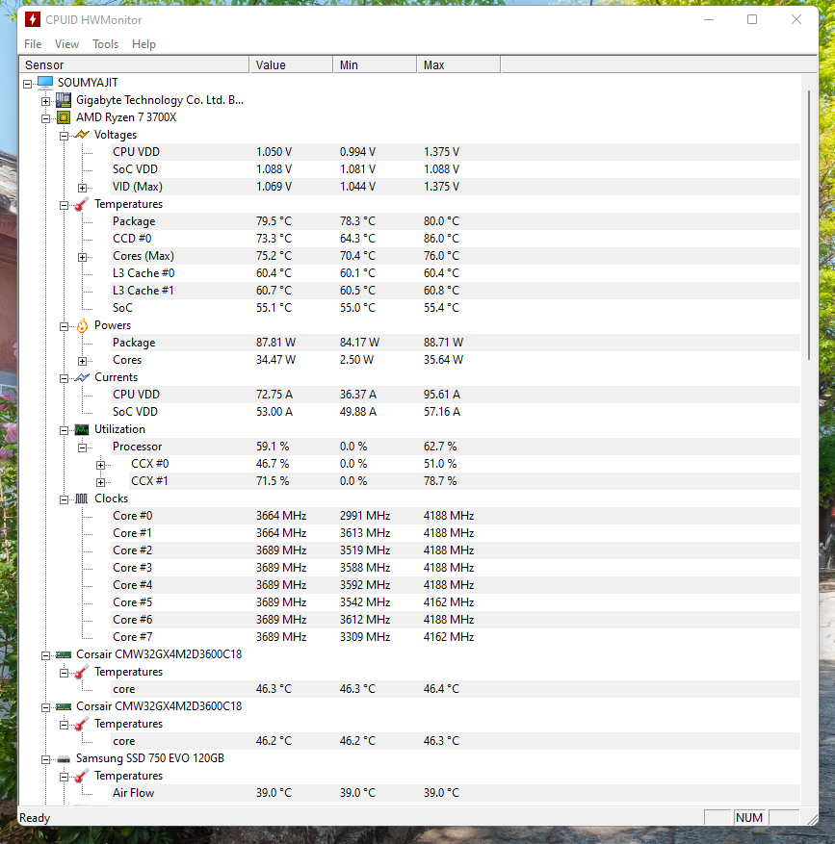Click the SOUMYAJIT computer monitor icon
Image resolution: width=835 pixels, height=844 pixels.
tap(45, 83)
